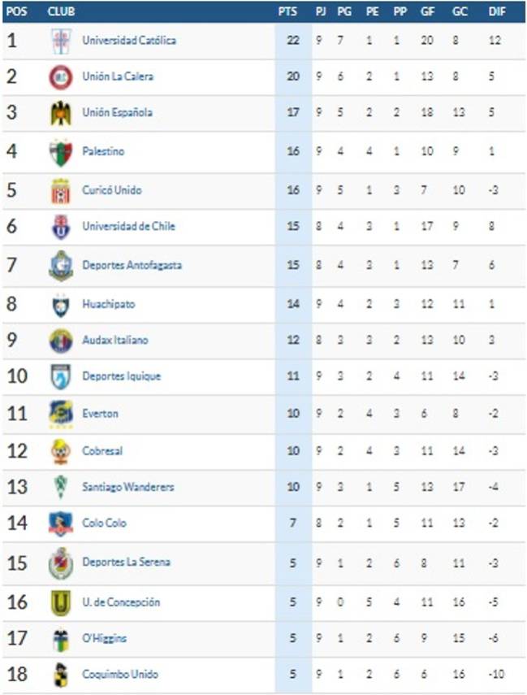527x695 pixels.
Task: Click the Unión La Calera club crest
Action: click(x=61, y=77)
